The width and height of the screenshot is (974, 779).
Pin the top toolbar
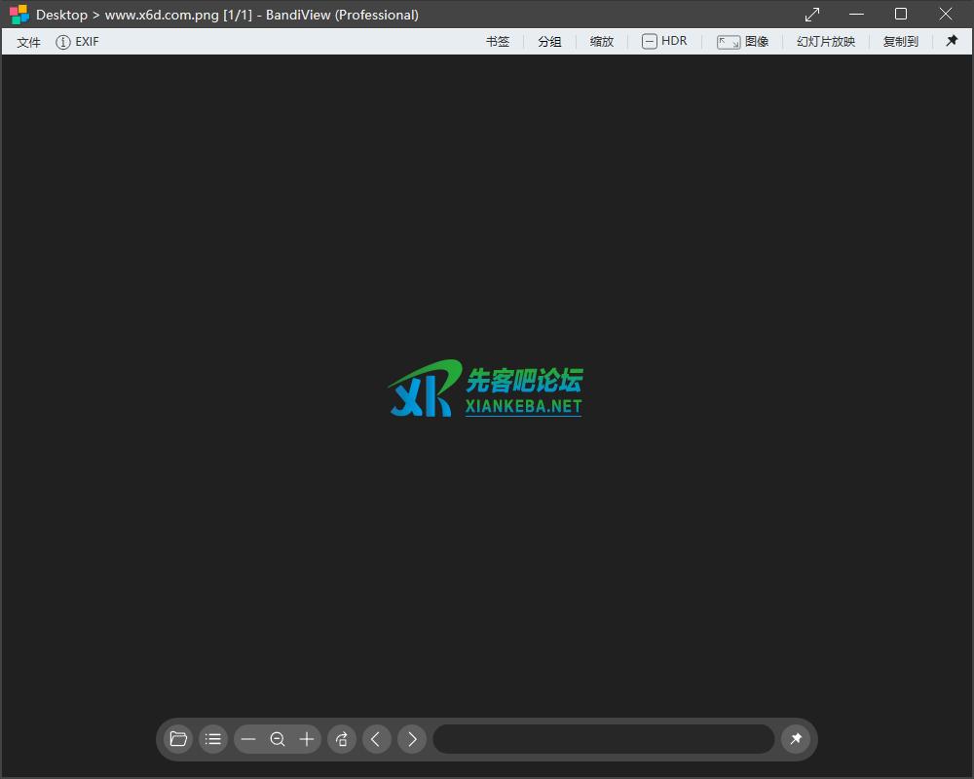[x=952, y=41]
